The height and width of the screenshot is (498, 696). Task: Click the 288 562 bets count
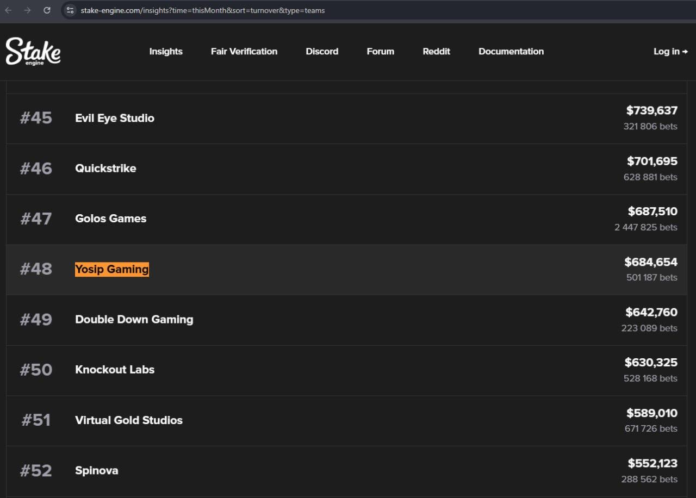pyautogui.click(x=649, y=480)
